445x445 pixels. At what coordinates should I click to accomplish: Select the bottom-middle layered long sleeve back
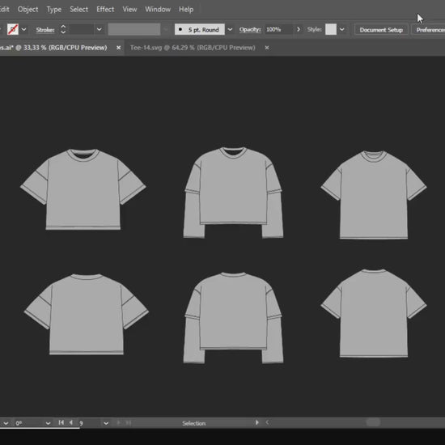(x=233, y=318)
